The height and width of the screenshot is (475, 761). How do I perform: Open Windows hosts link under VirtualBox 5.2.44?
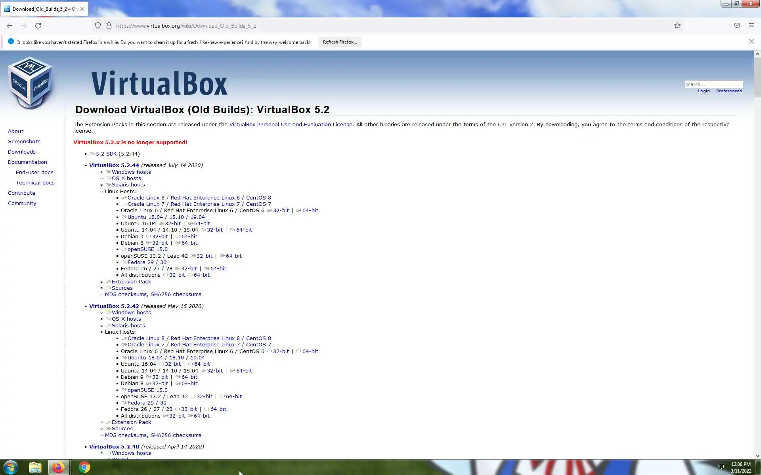(x=131, y=172)
